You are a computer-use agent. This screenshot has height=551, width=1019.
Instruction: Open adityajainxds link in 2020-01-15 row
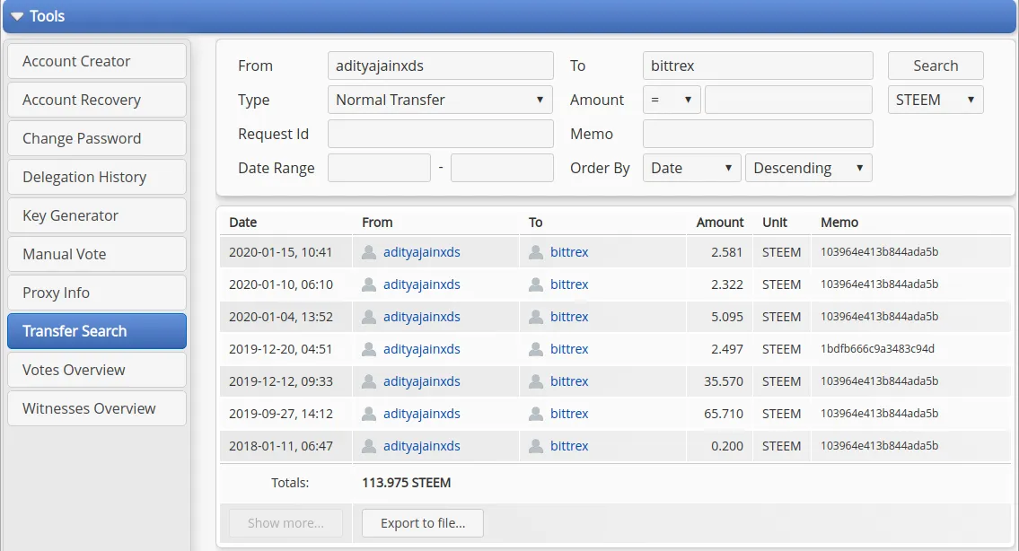(421, 252)
